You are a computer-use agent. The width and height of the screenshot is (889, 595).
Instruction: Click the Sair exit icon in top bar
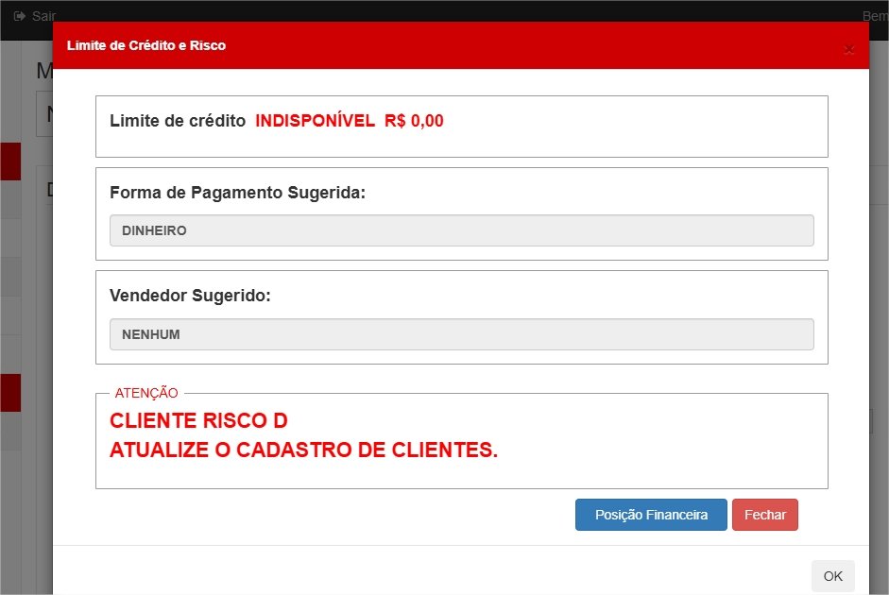coord(19,16)
